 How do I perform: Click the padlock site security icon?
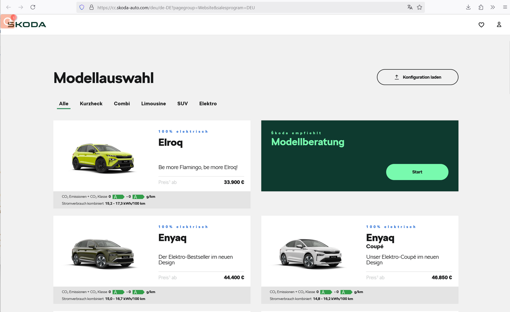(x=91, y=7)
